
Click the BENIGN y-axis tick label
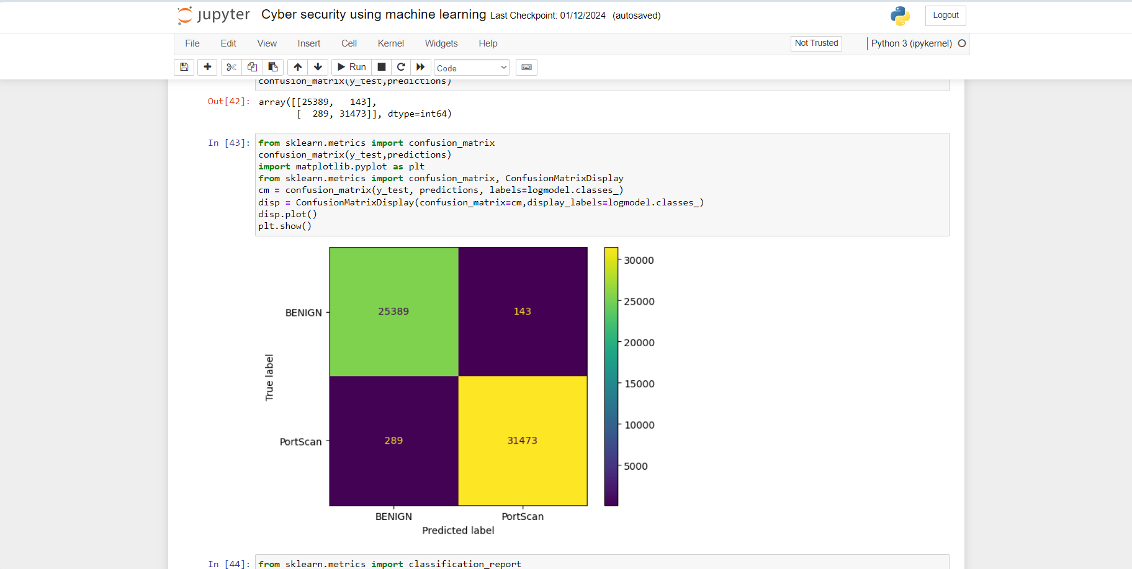pos(303,313)
